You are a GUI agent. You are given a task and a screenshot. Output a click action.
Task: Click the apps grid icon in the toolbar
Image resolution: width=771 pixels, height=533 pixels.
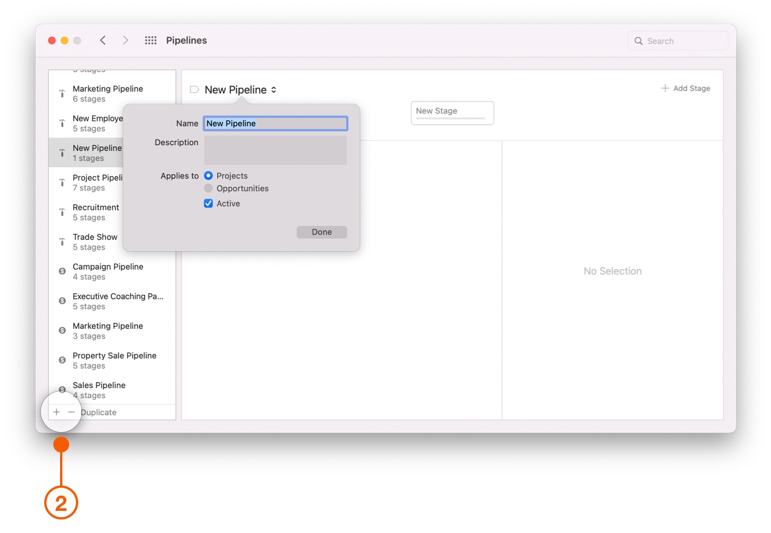[x=150, y=40]
